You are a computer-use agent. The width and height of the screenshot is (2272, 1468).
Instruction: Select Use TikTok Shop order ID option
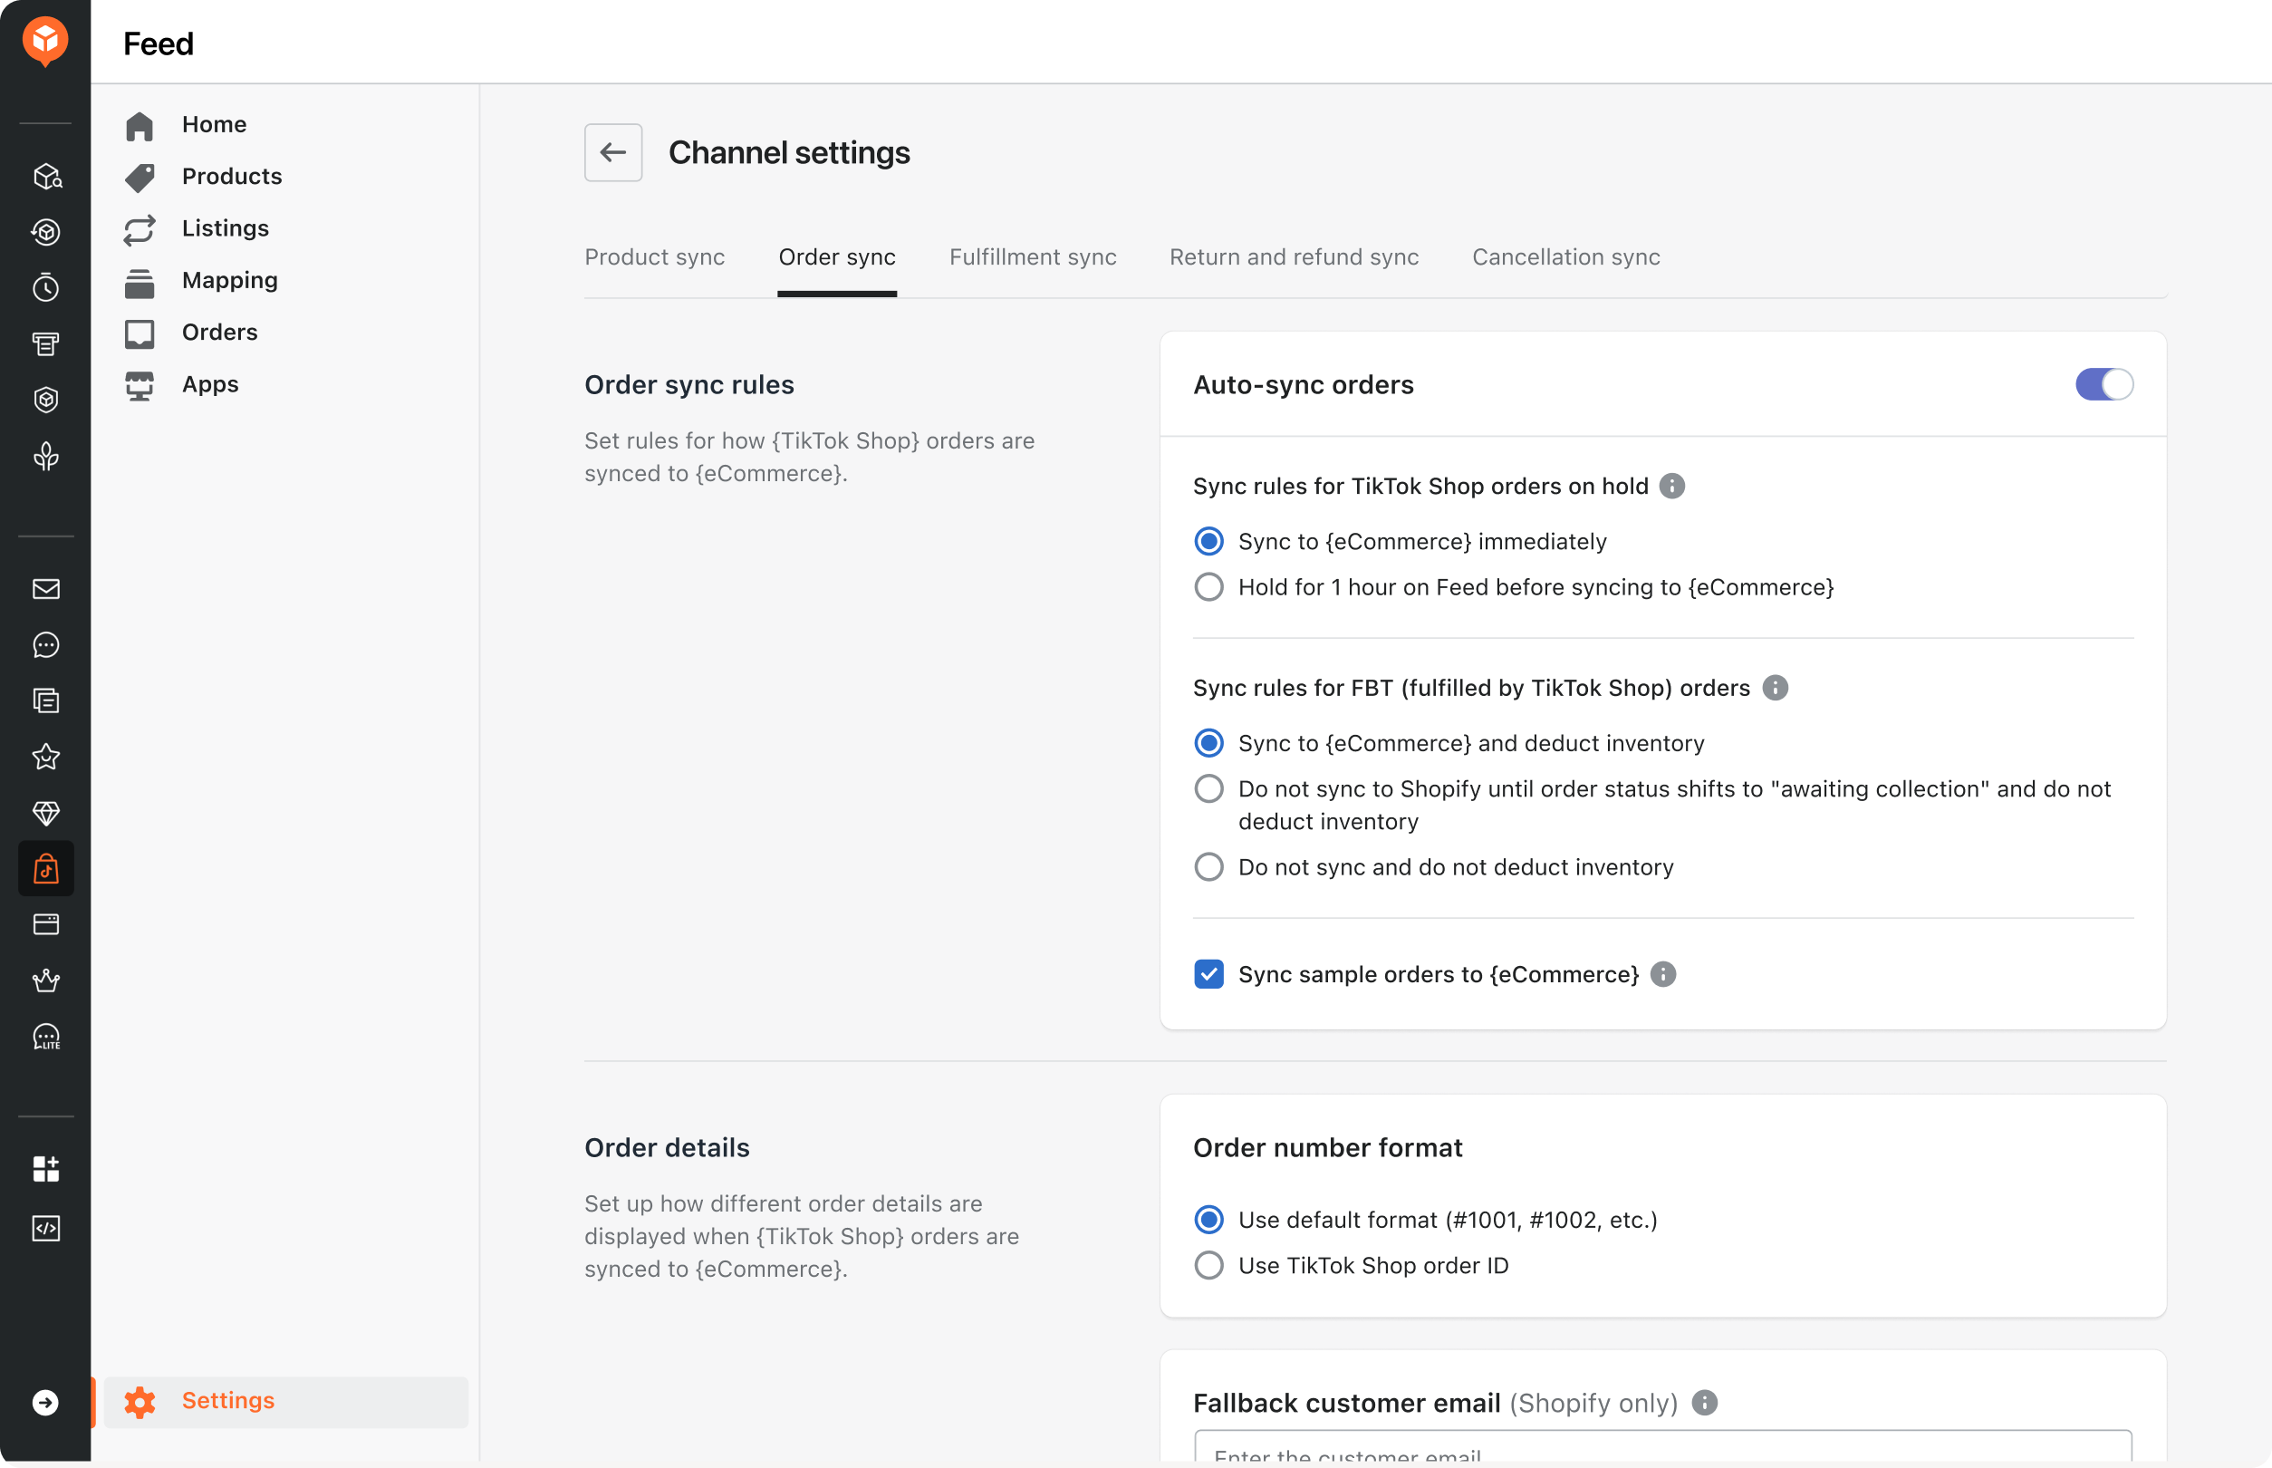[x=1208, y=1265]
